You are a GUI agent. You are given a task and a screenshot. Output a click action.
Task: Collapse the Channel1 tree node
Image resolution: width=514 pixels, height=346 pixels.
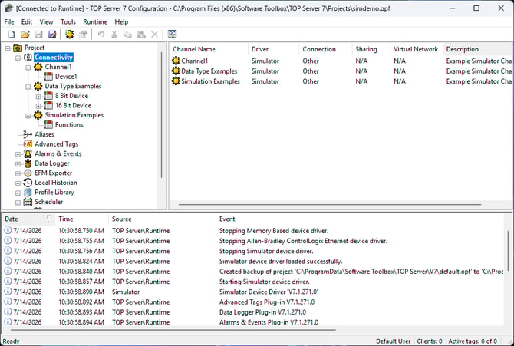click(x=28, y=68)
